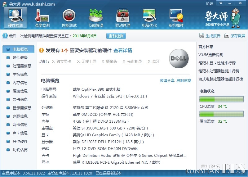
Task: Open the 论坛 forum link
Action: tap(210, 3)
